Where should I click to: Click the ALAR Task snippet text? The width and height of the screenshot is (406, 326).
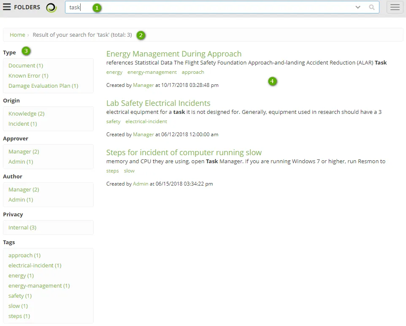[x=246, y=62]
